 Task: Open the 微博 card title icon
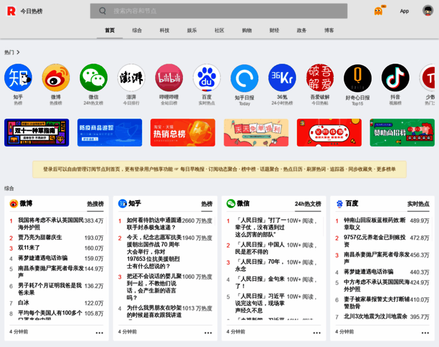(14, 204)
